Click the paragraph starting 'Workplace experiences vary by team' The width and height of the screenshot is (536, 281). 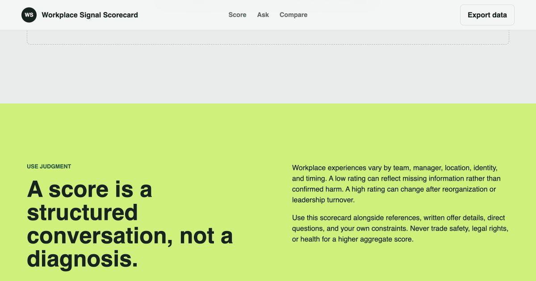pos(397,184)
